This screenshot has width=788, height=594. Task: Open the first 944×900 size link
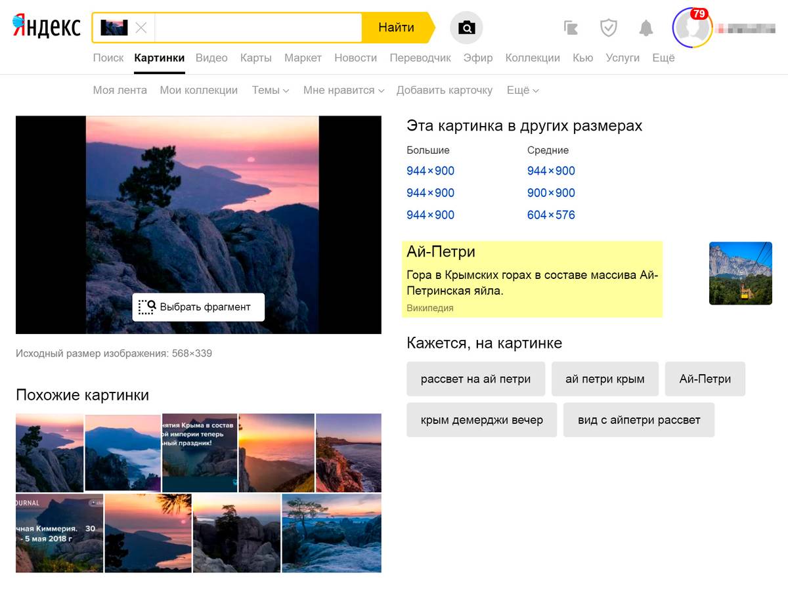pos(429,171)
